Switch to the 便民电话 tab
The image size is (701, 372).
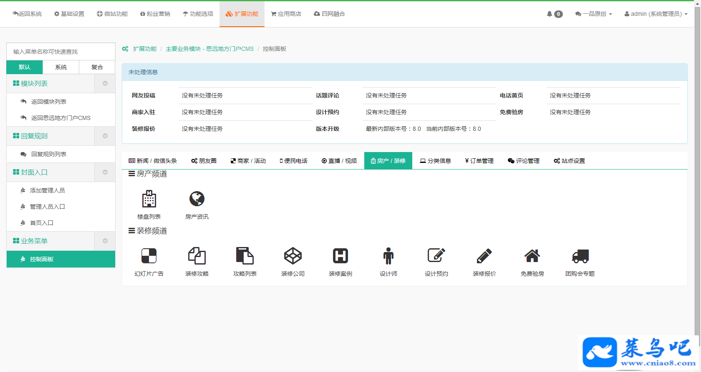[x=294, y=161]
